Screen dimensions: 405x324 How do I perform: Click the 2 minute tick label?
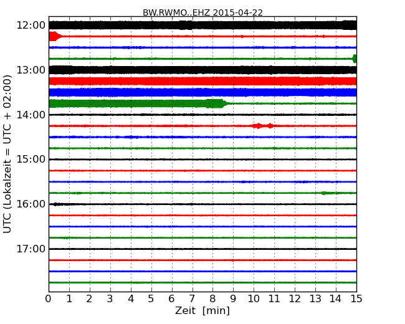pyautogui.click(x=89, y=299)
